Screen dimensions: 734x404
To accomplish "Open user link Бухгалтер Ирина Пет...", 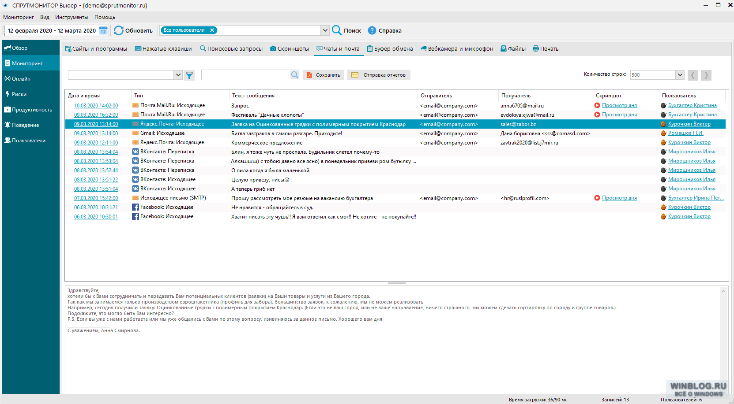I will point(696,198).
